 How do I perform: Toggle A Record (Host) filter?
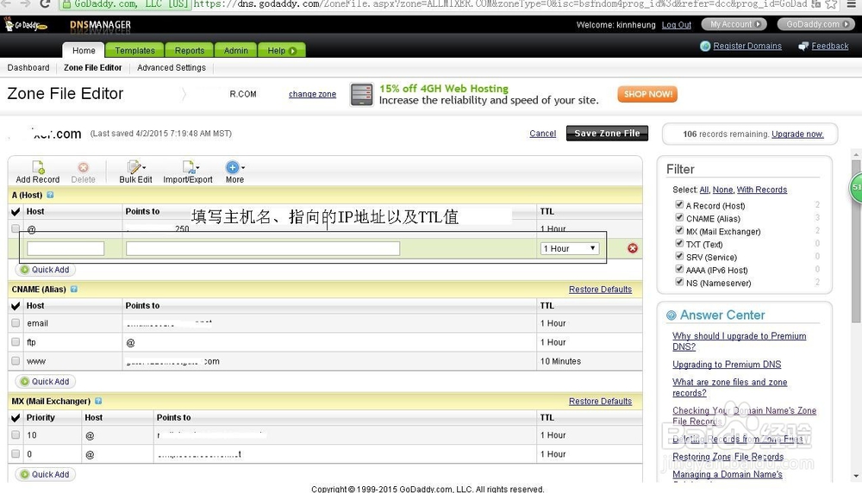(679, 204)
